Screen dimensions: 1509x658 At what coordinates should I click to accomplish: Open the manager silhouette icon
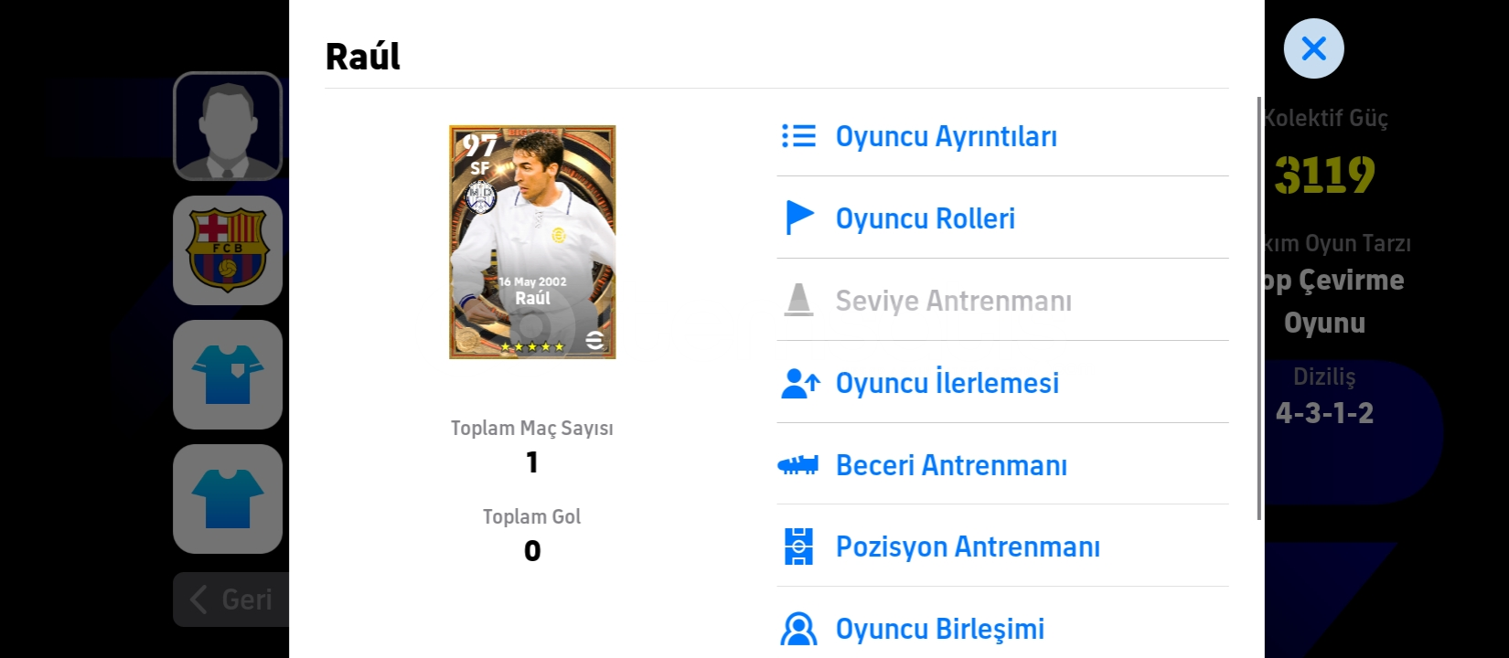pyautogui.click(x=228, y=126)
